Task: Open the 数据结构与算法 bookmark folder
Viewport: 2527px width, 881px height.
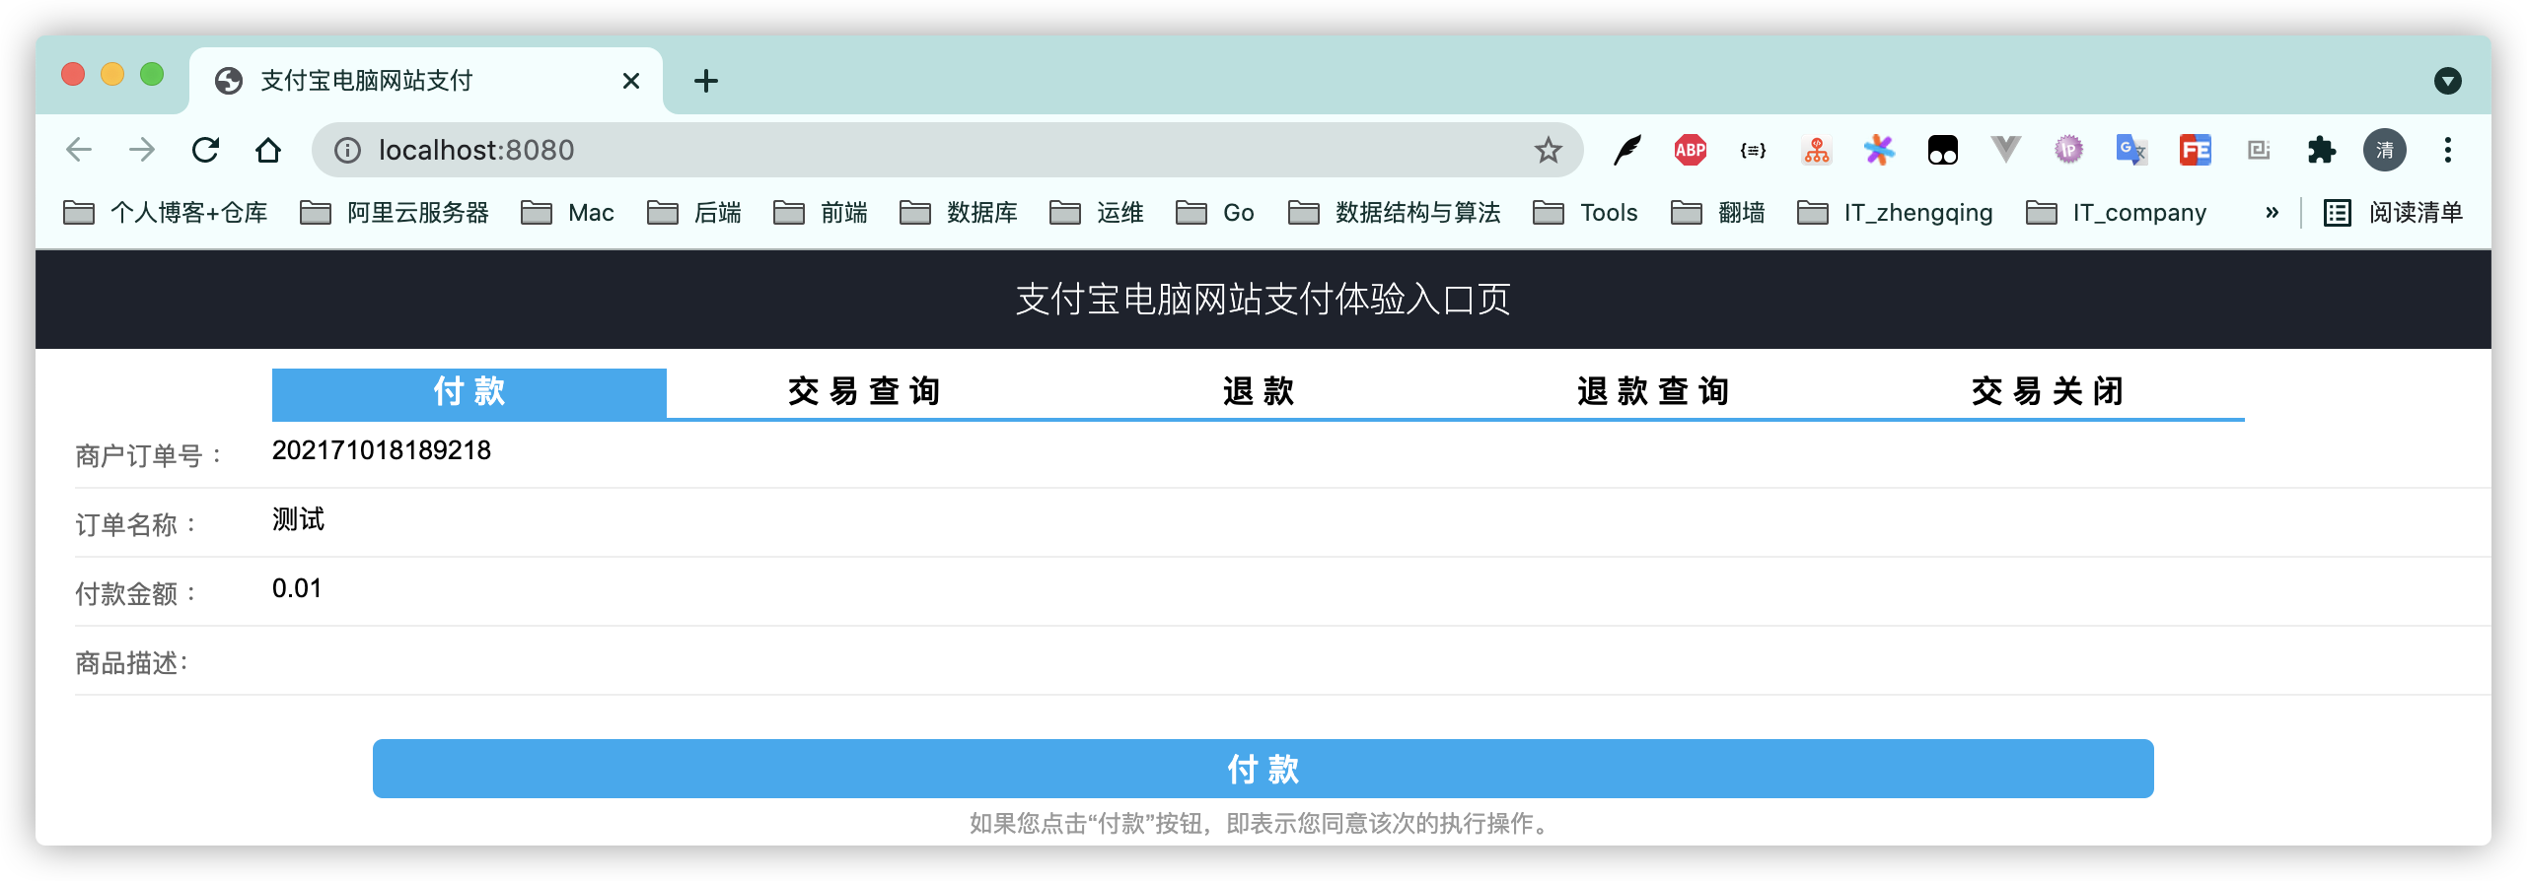Action: point(1395,212)
